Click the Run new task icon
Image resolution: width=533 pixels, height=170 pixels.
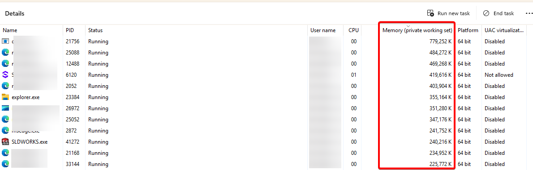point(430,13)
